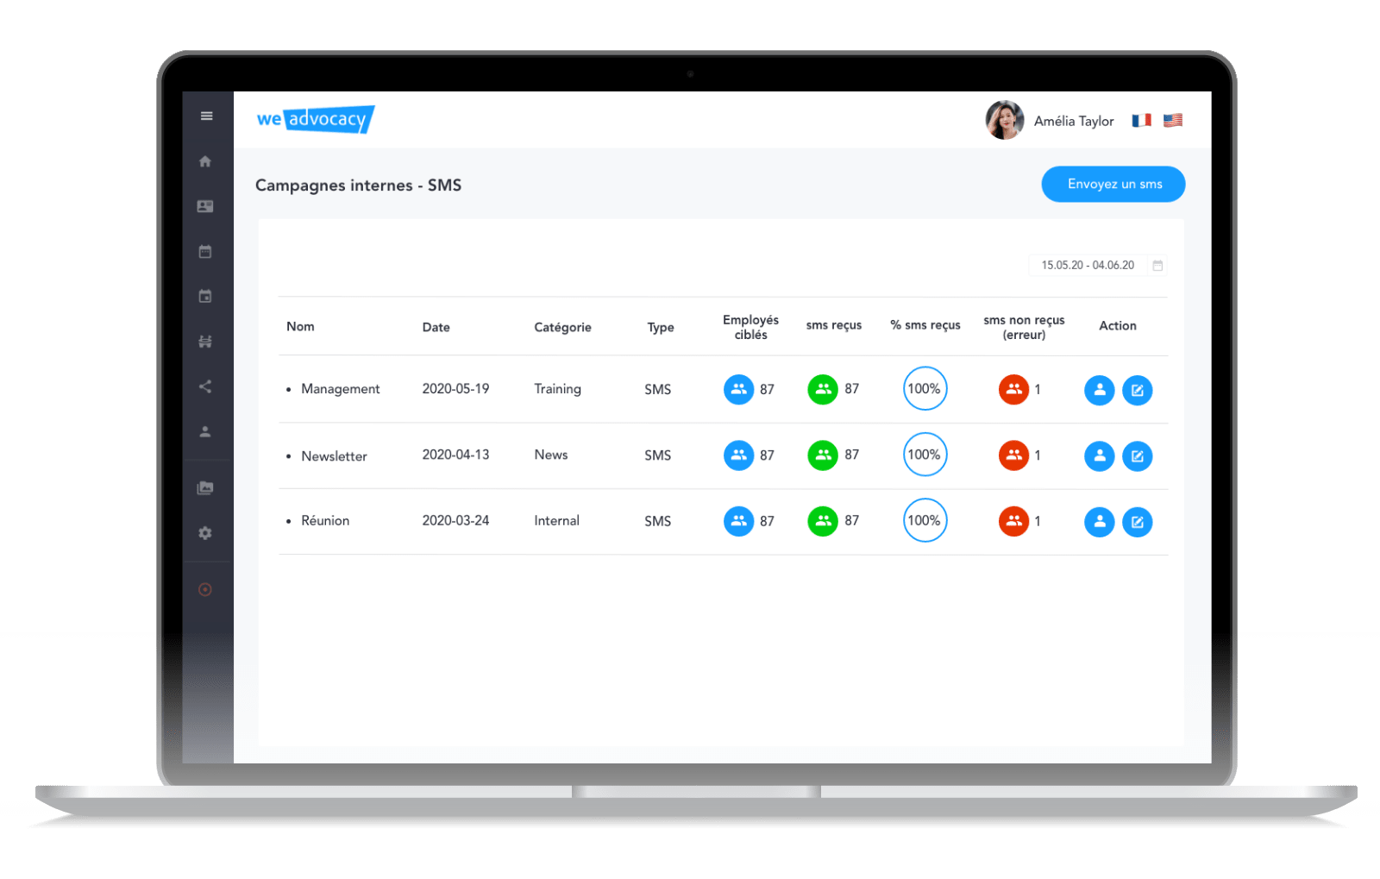Open the hamburger menu in sidebar
The height and width of the screenshot is (879, 1380).
point(206,116)
